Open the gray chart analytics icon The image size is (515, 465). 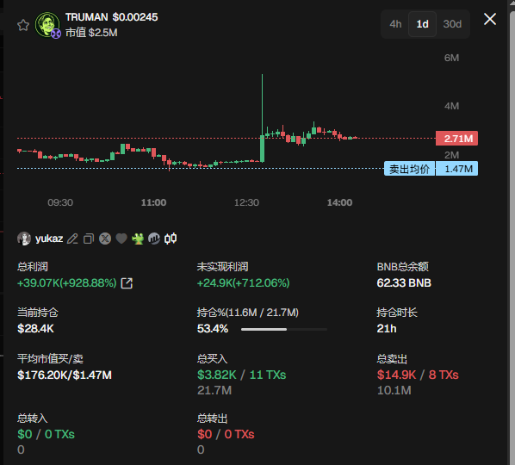pos(154,239)
